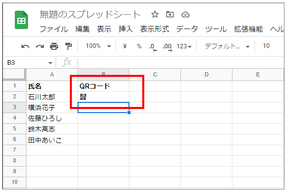Image resolution: width=286 pixels, height=192 pixels.
Task: Open the 挿入 menu
Action: click(x=126, y=29)
